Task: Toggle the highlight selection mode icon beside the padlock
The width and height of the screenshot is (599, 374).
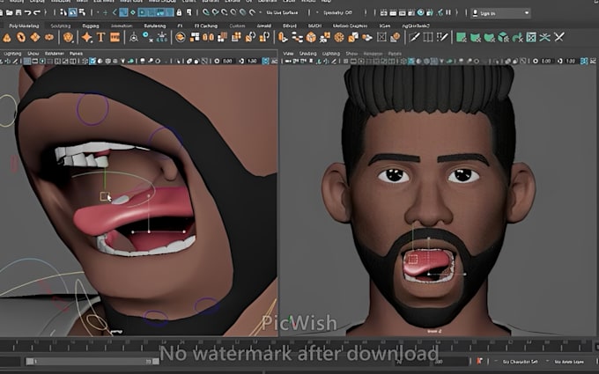Action: tap(189, 12)
